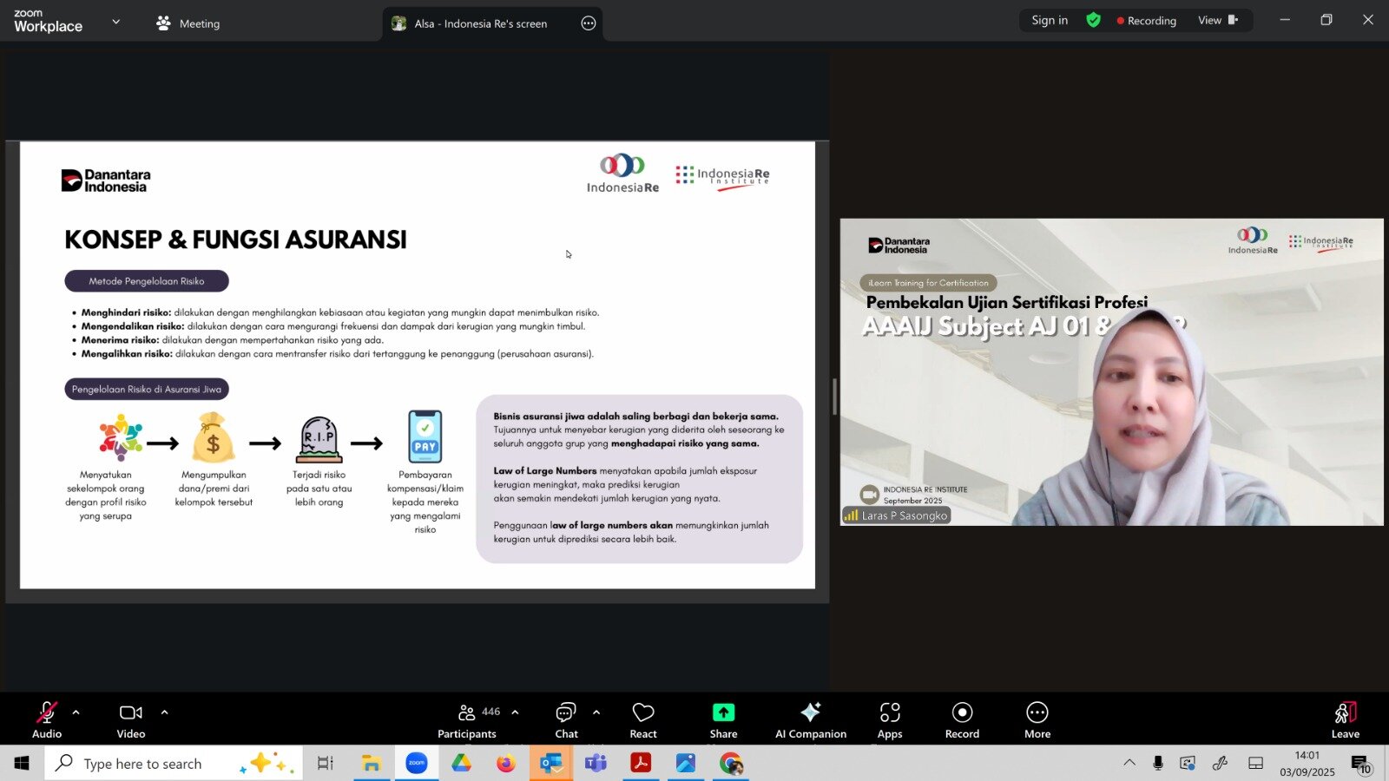Start recording with the Record button

point(962,719)
